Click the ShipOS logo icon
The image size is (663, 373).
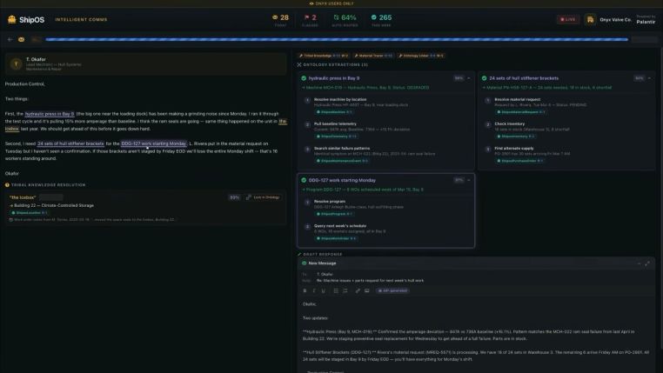coord(10,18)
